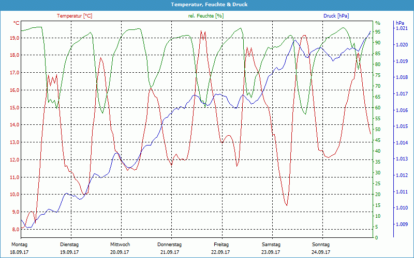Click the '1.009' pressure axis value
This screenshot has height=258, width=414.
402,224
